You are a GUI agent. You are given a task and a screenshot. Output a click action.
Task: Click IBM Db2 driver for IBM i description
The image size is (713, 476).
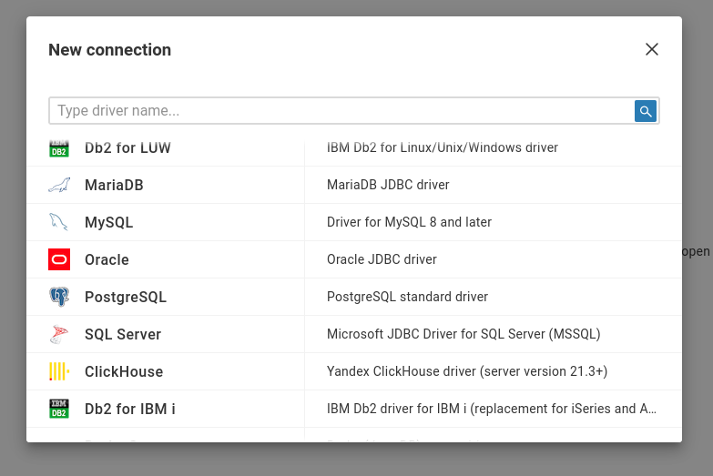(492, 409)
